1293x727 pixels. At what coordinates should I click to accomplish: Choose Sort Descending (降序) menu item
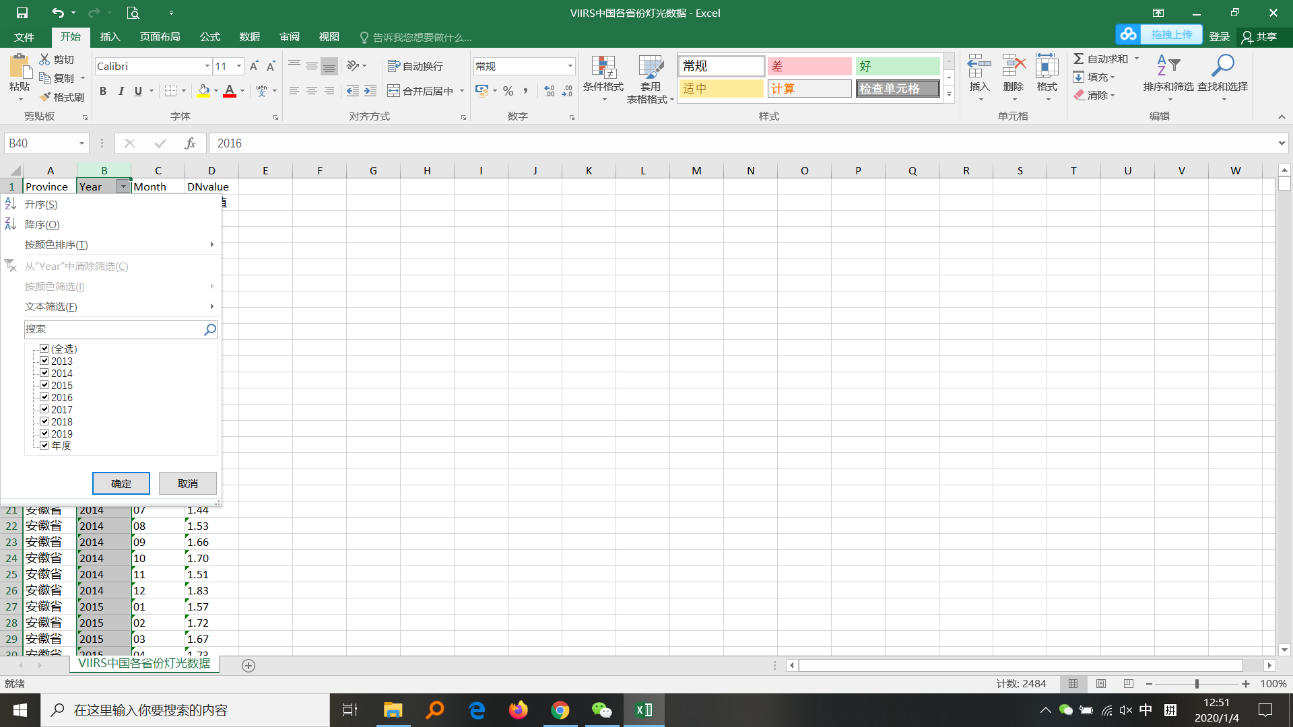pos(42,225)
